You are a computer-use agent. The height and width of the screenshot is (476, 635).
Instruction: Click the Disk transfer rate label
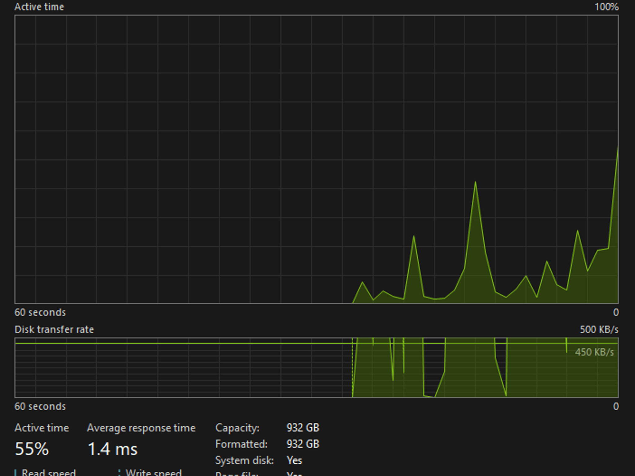pos(54,329)
